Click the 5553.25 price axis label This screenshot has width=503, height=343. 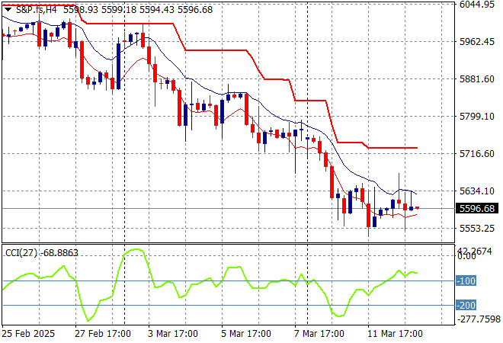(477, 229)
